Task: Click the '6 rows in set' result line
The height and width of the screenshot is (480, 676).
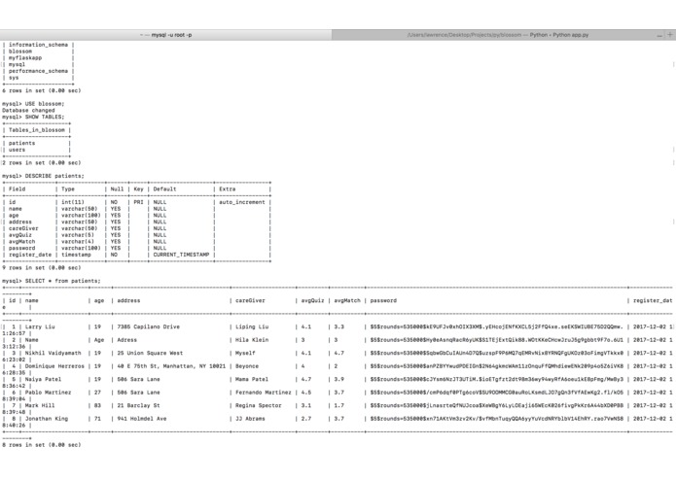Action: tap(42, 90)
